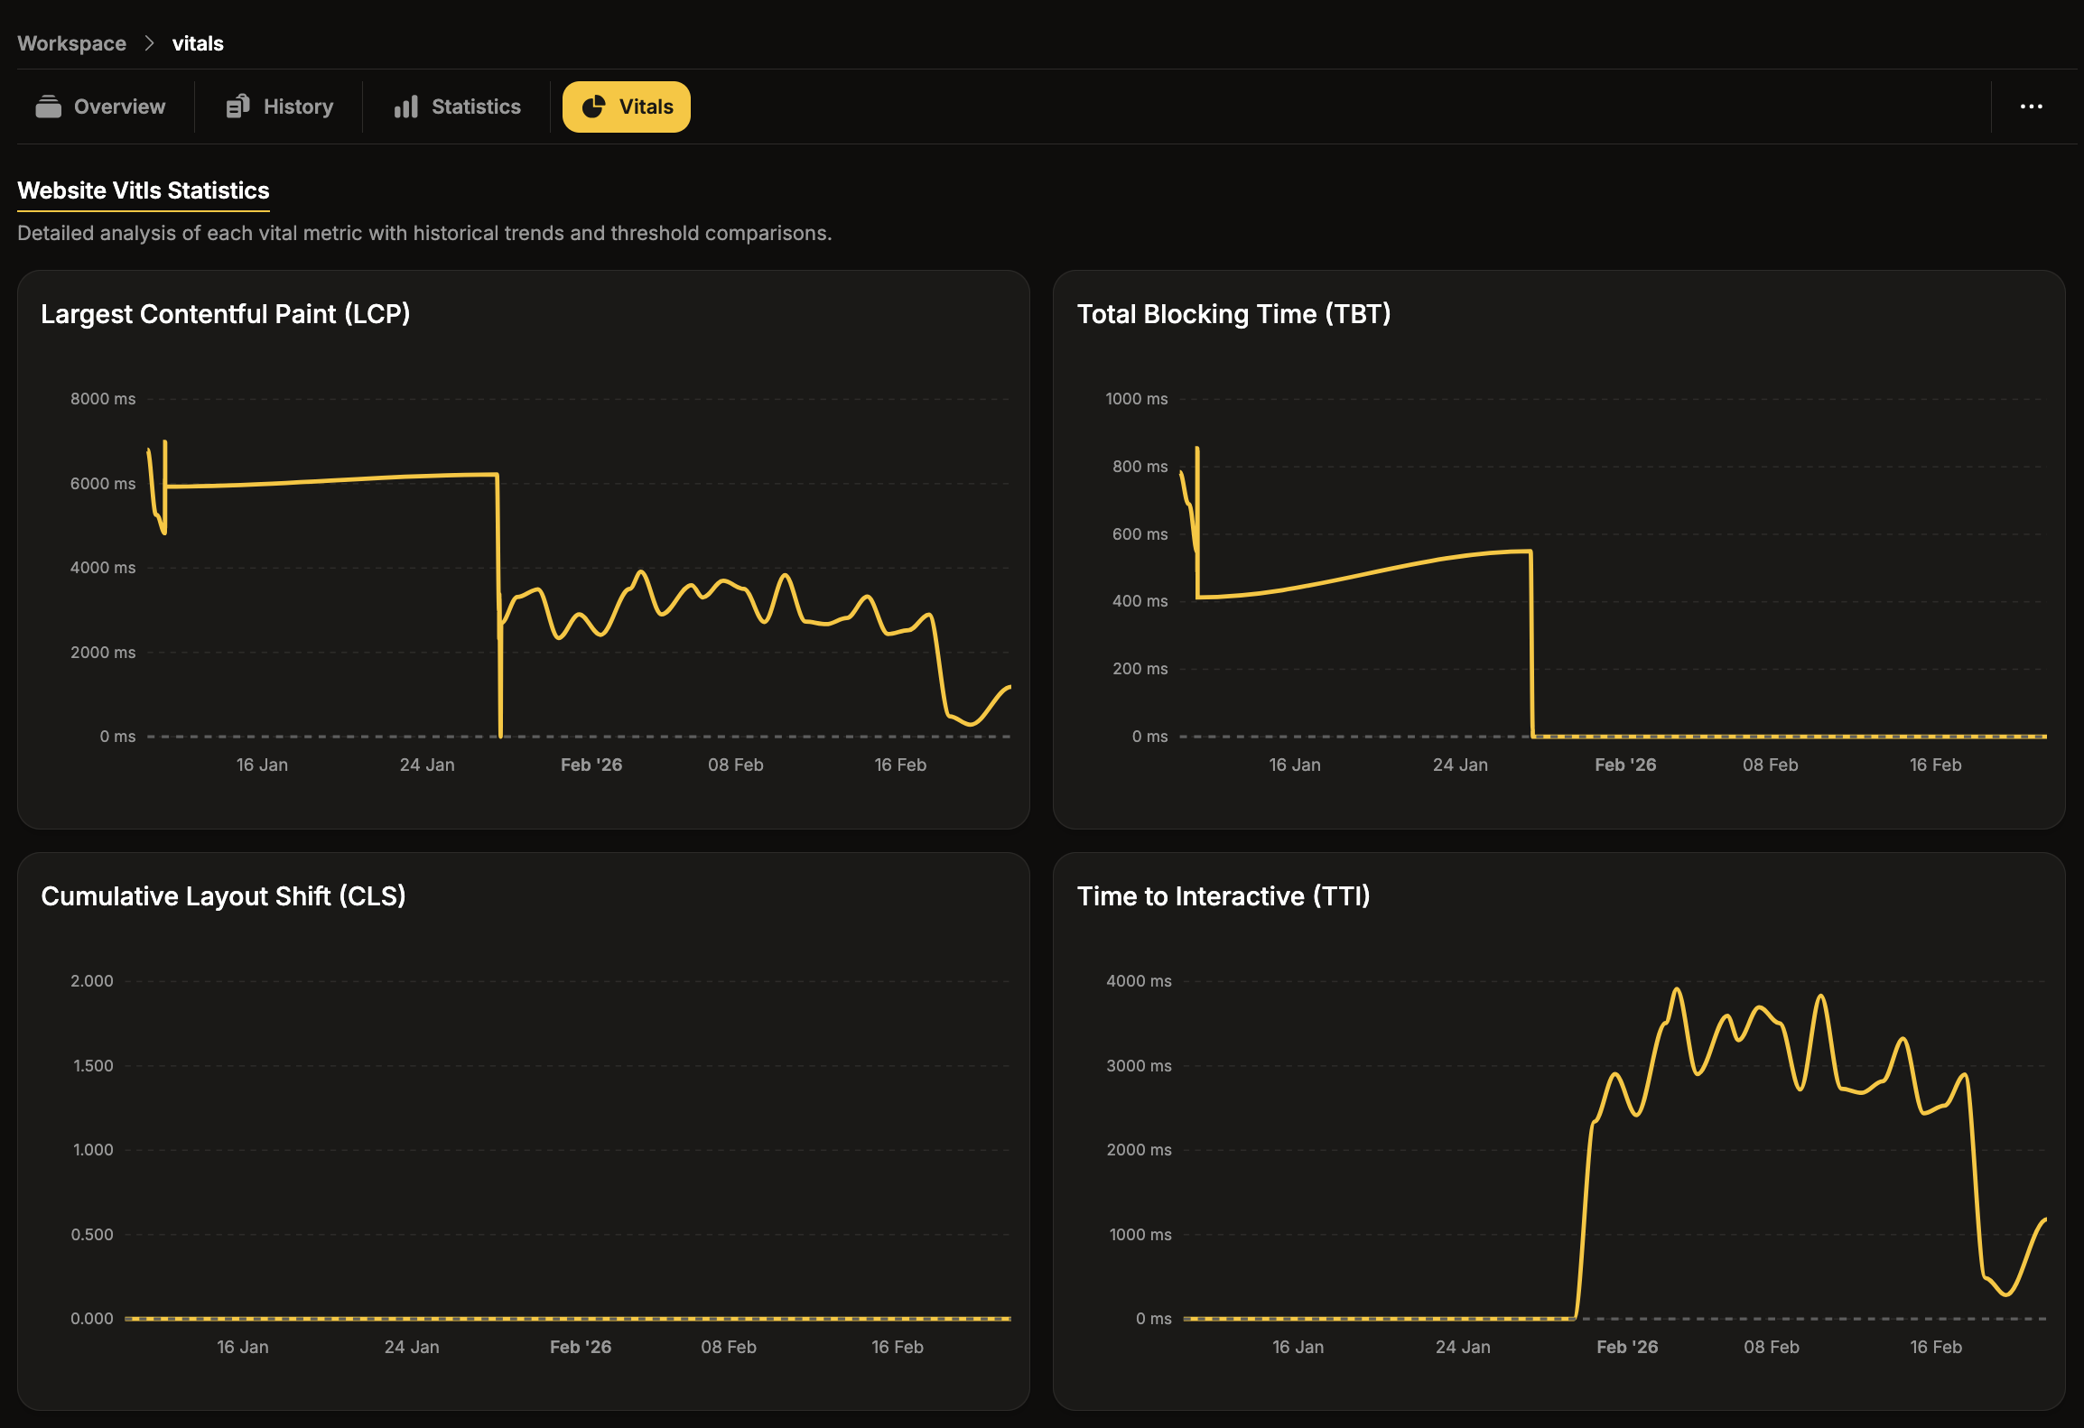Click Feb '26 on the TBT axis
The width and height of the screenshot is (2084, 1428).
click(1625, 765)
